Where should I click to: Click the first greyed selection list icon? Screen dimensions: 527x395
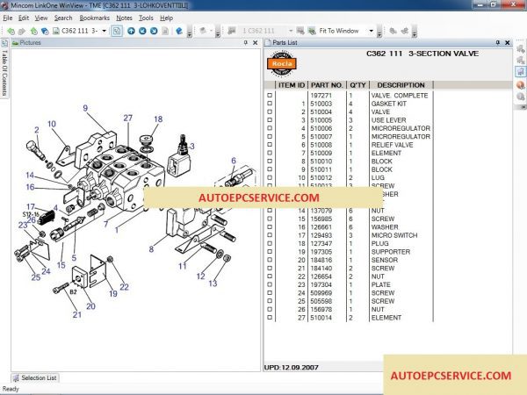[x=393, y=31]
